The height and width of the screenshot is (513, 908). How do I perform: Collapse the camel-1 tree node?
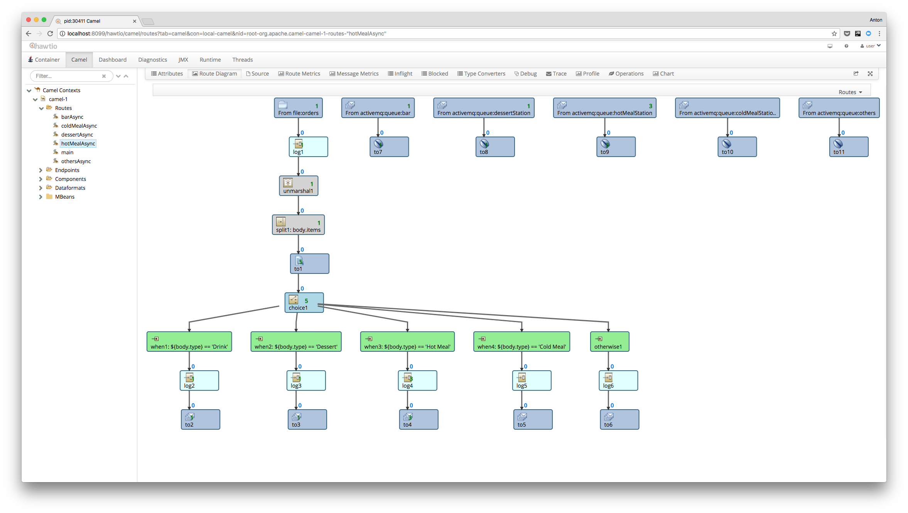35,99
